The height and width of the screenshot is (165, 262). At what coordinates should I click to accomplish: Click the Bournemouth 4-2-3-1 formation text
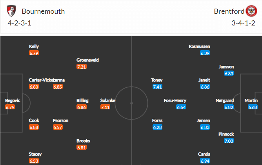pyautogui.click(x=19, y=23)
